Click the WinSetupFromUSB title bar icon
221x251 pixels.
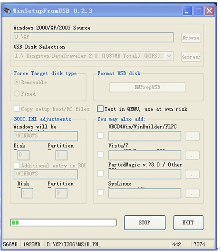pyautogui.click(x=7, y=10)
